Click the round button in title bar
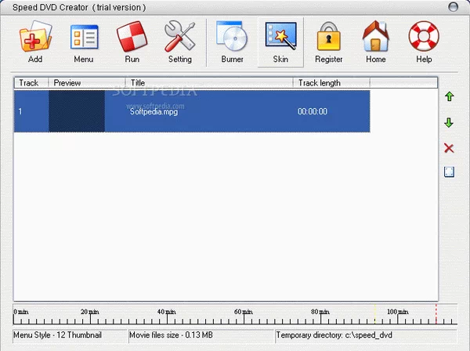This screenshot has width=470, height=351. coord(453,6)
